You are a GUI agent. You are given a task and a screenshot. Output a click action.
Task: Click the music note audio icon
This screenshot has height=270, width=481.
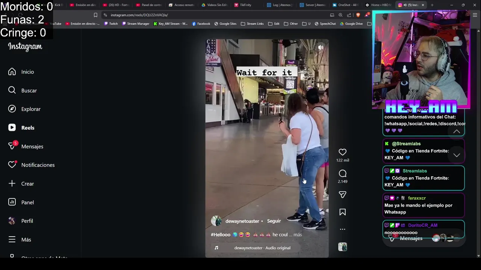216,248
